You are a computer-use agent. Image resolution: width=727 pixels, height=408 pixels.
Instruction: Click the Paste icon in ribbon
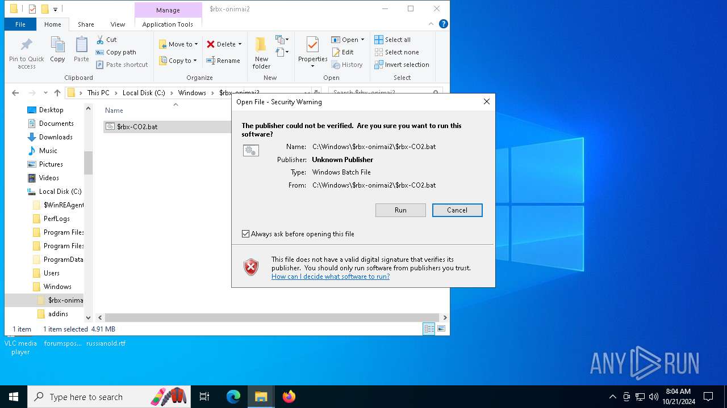[x=81, y=50]
